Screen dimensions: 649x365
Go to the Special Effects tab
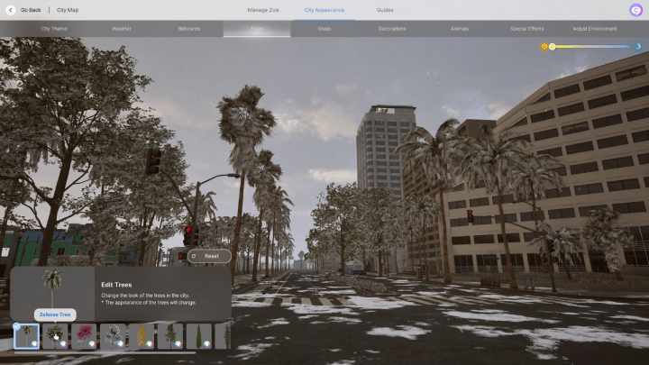pyautogui.click(x=527, y=29)
